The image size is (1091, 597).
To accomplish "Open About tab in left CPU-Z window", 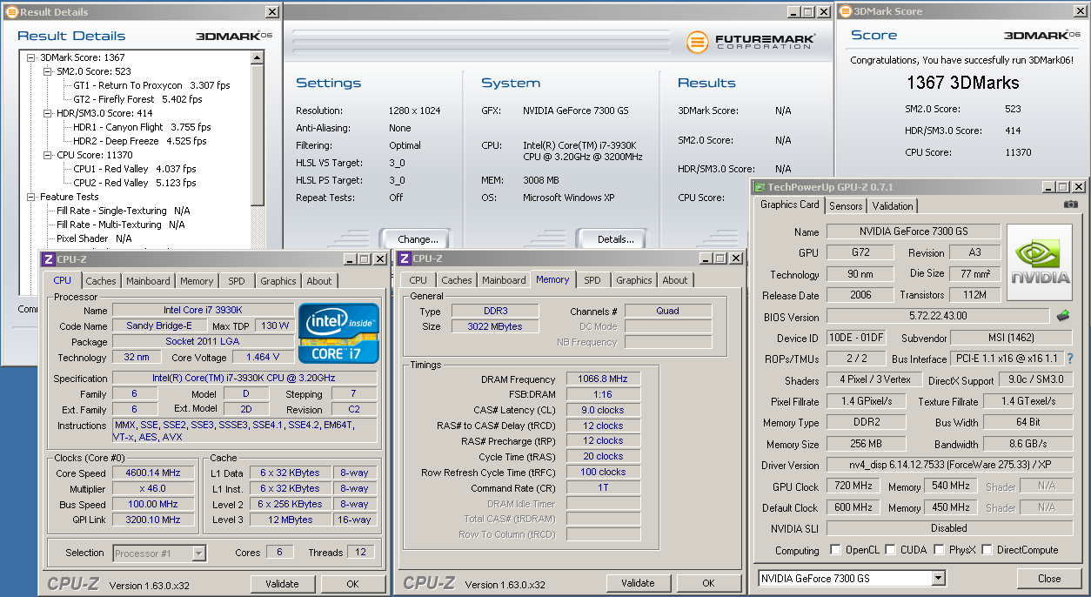I will point(319,281).
